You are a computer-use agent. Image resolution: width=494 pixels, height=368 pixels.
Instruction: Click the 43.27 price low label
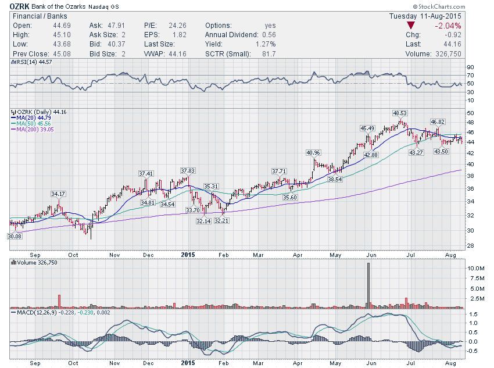(416, 152)
